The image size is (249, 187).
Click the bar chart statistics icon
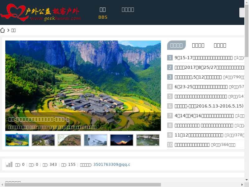9,165
